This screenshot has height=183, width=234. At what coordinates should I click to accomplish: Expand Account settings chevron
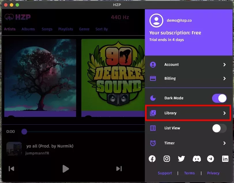(224, 65)
